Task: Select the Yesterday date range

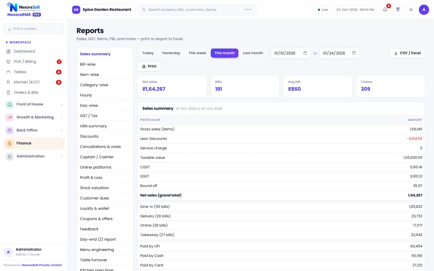Action: (x=171, y=53)
